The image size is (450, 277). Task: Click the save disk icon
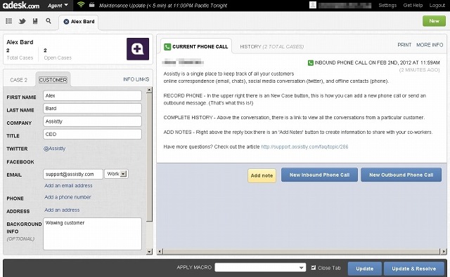(x=35, y=21)
